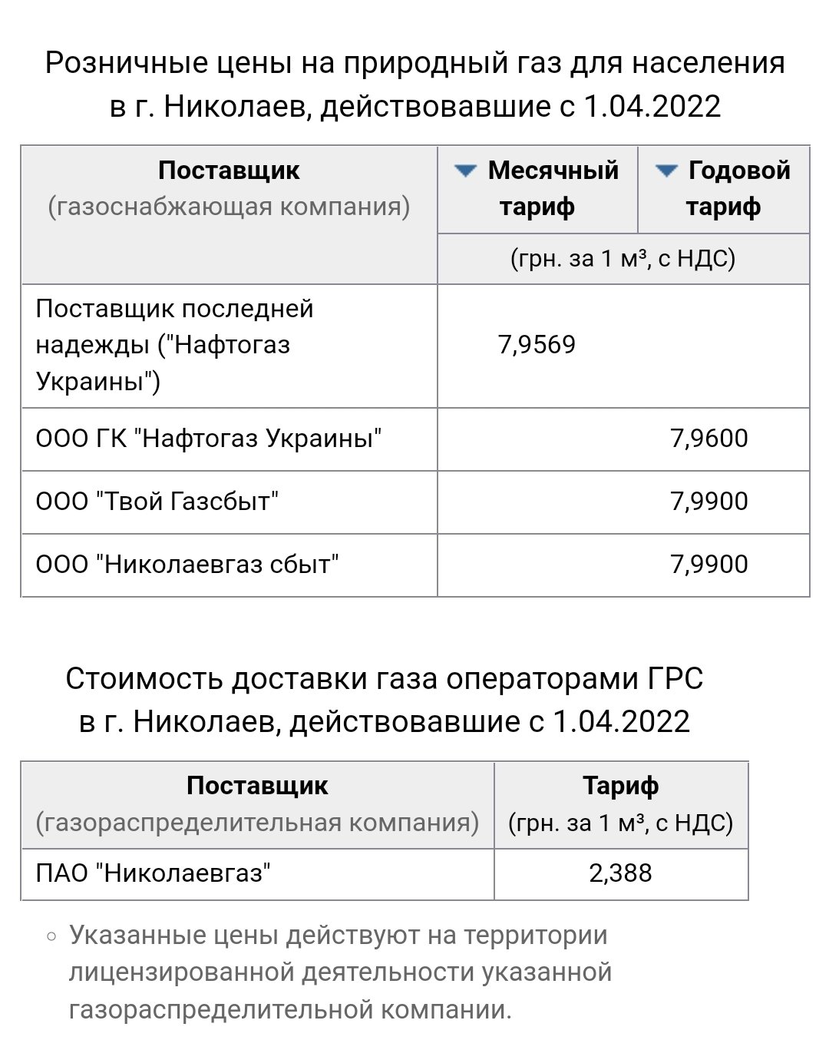Select the ООО "Твой Газсбыт" supplier cell
This screenshot has width=829, height=1050.
click(x=157, y=502)
